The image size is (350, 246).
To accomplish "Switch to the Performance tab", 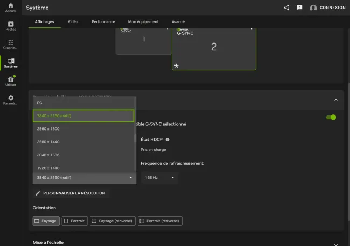I will (x=103, y=21).
